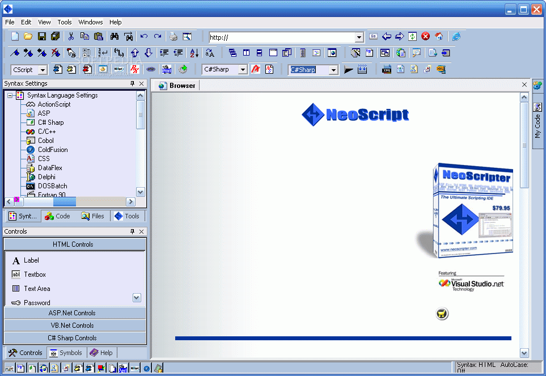Image resolution: width=546 pixels, height=376 pixels.
Task: Open the CScript dropdown
Action: [43, 70]
